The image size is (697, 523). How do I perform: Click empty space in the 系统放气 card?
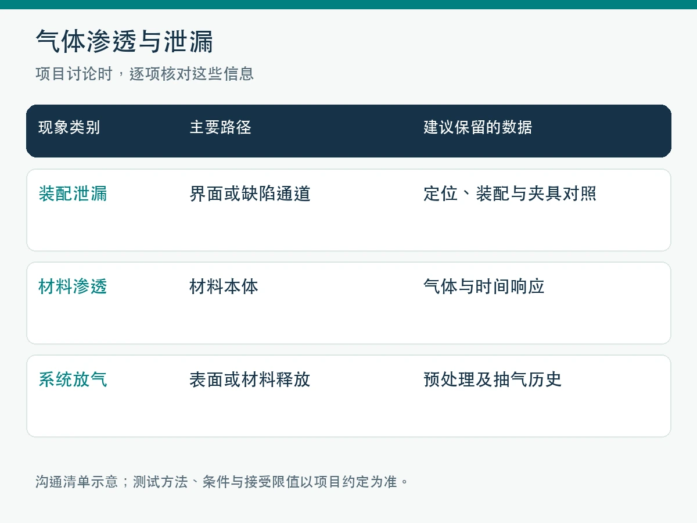[x=348, y=415]
